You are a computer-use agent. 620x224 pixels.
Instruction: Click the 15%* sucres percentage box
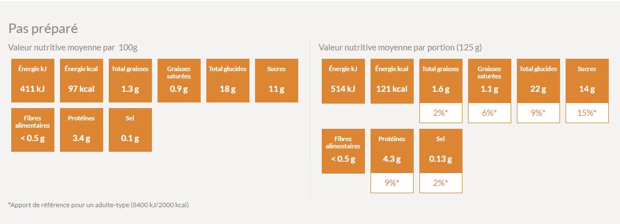click(586, 113)
